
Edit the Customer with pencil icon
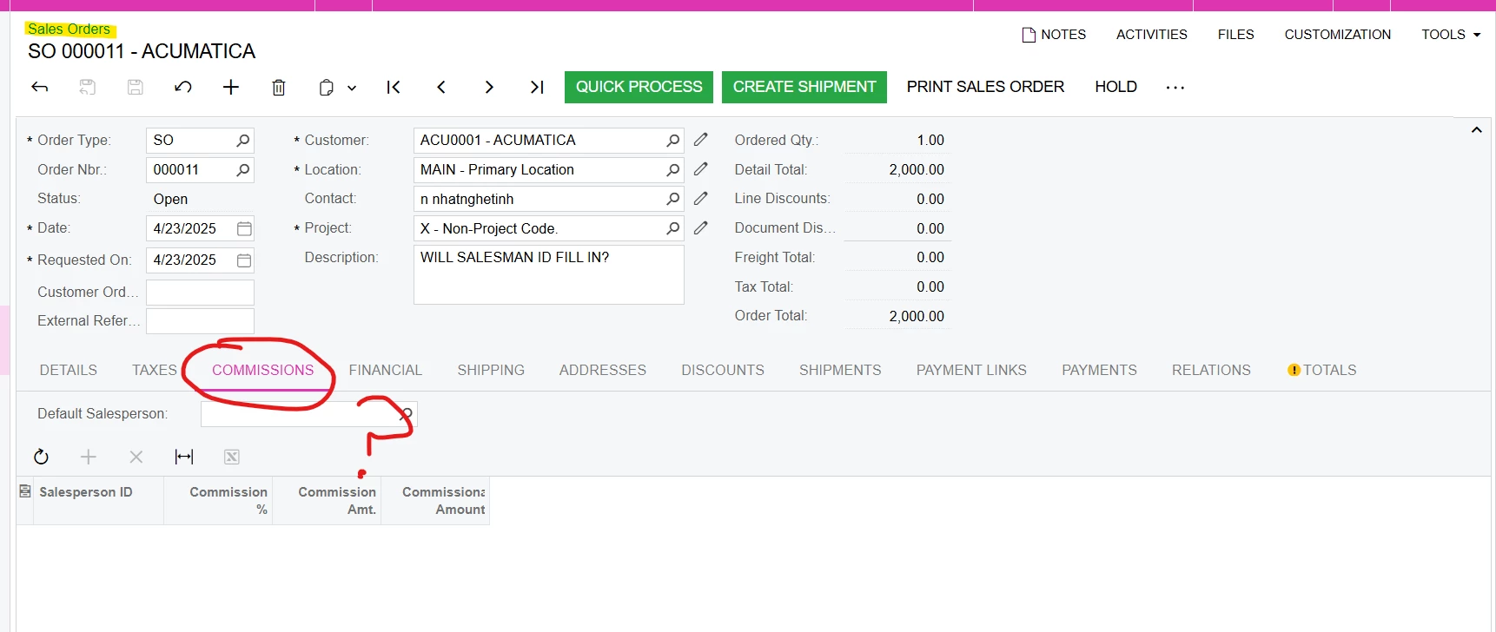[701, 140]
